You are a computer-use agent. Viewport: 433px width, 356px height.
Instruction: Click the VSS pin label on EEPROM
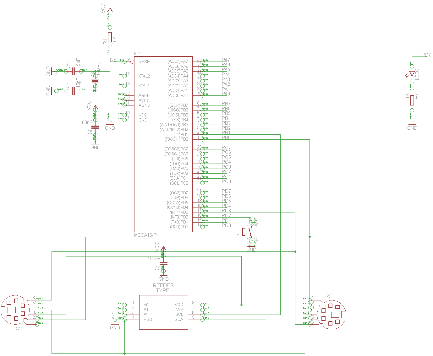[x=148, y=319]
